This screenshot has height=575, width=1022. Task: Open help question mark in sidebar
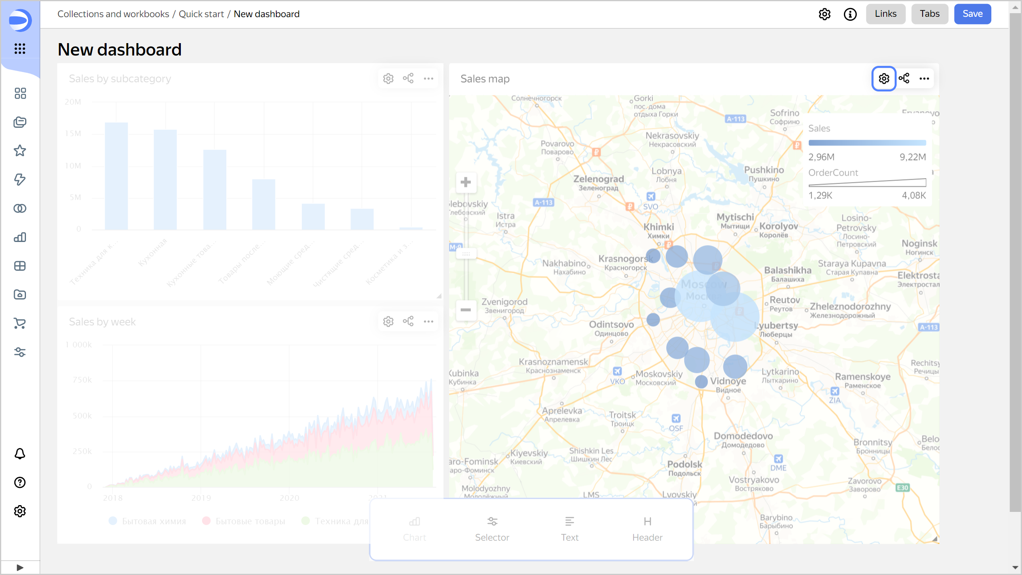click(x=20, y=482)
